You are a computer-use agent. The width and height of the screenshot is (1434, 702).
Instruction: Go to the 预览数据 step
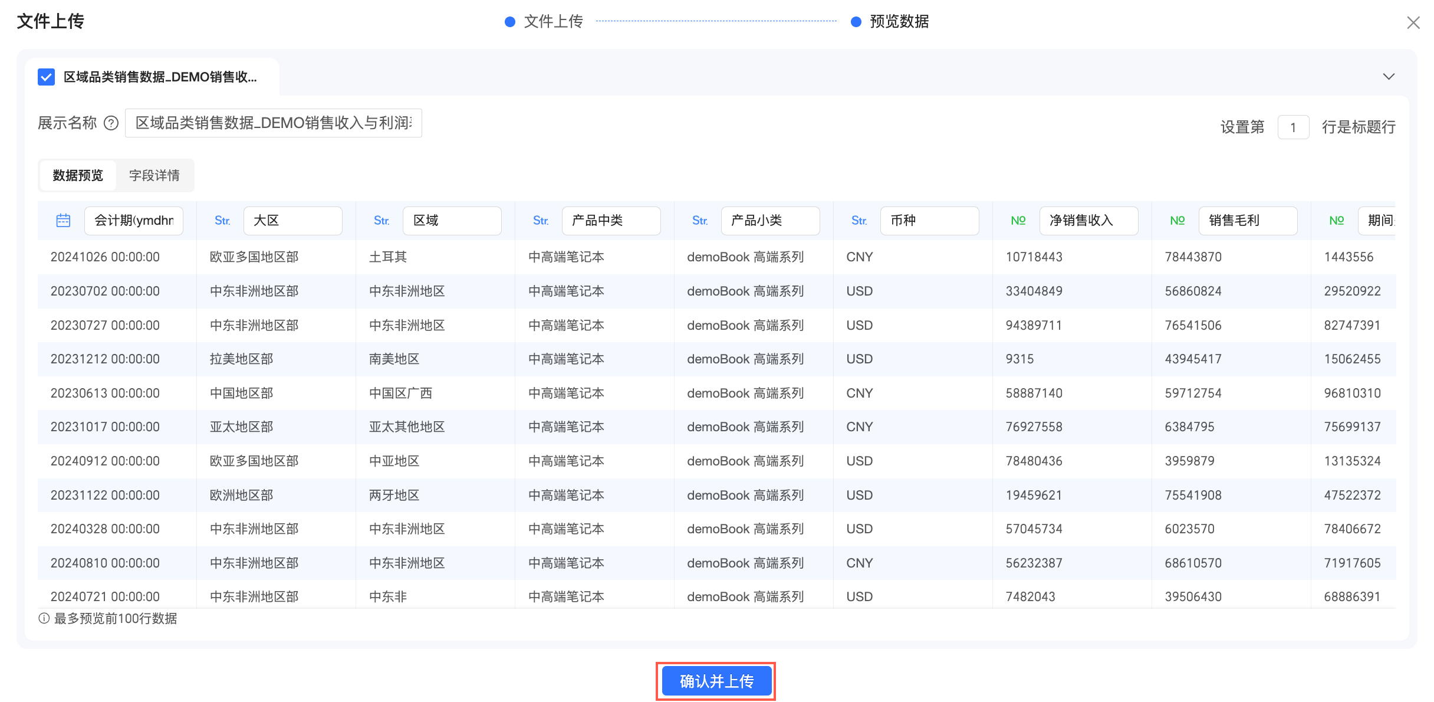890,22
